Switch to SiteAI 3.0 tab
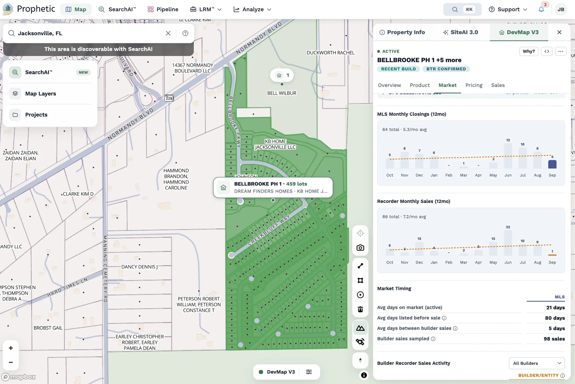Screen dimensions: 575x384 [460, 32]
